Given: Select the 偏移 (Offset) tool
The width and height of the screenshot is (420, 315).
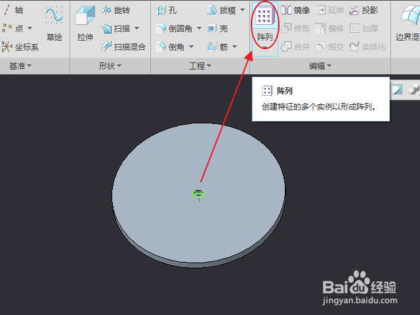Looking at the screenshot, I should [x=329, y=28].
